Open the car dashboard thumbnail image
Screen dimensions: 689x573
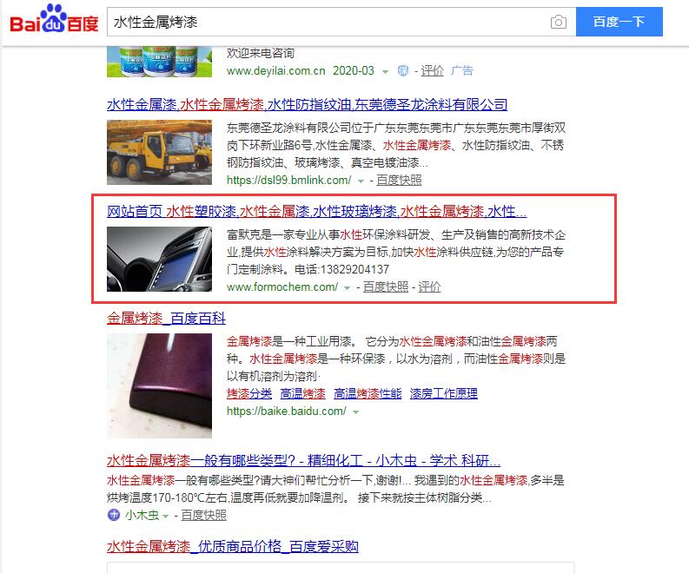point(160,259)
